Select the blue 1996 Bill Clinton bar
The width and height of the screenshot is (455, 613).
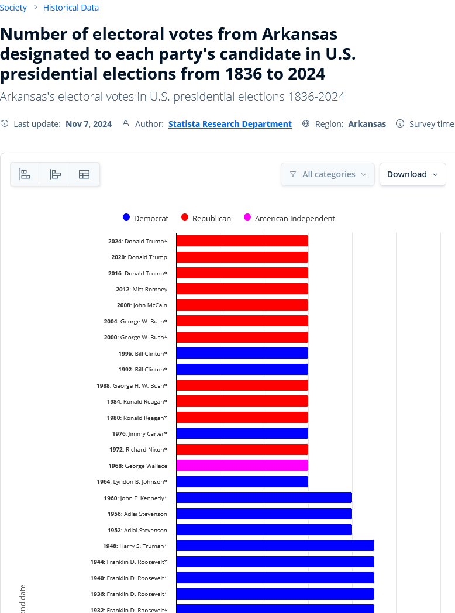click(242, 353)
